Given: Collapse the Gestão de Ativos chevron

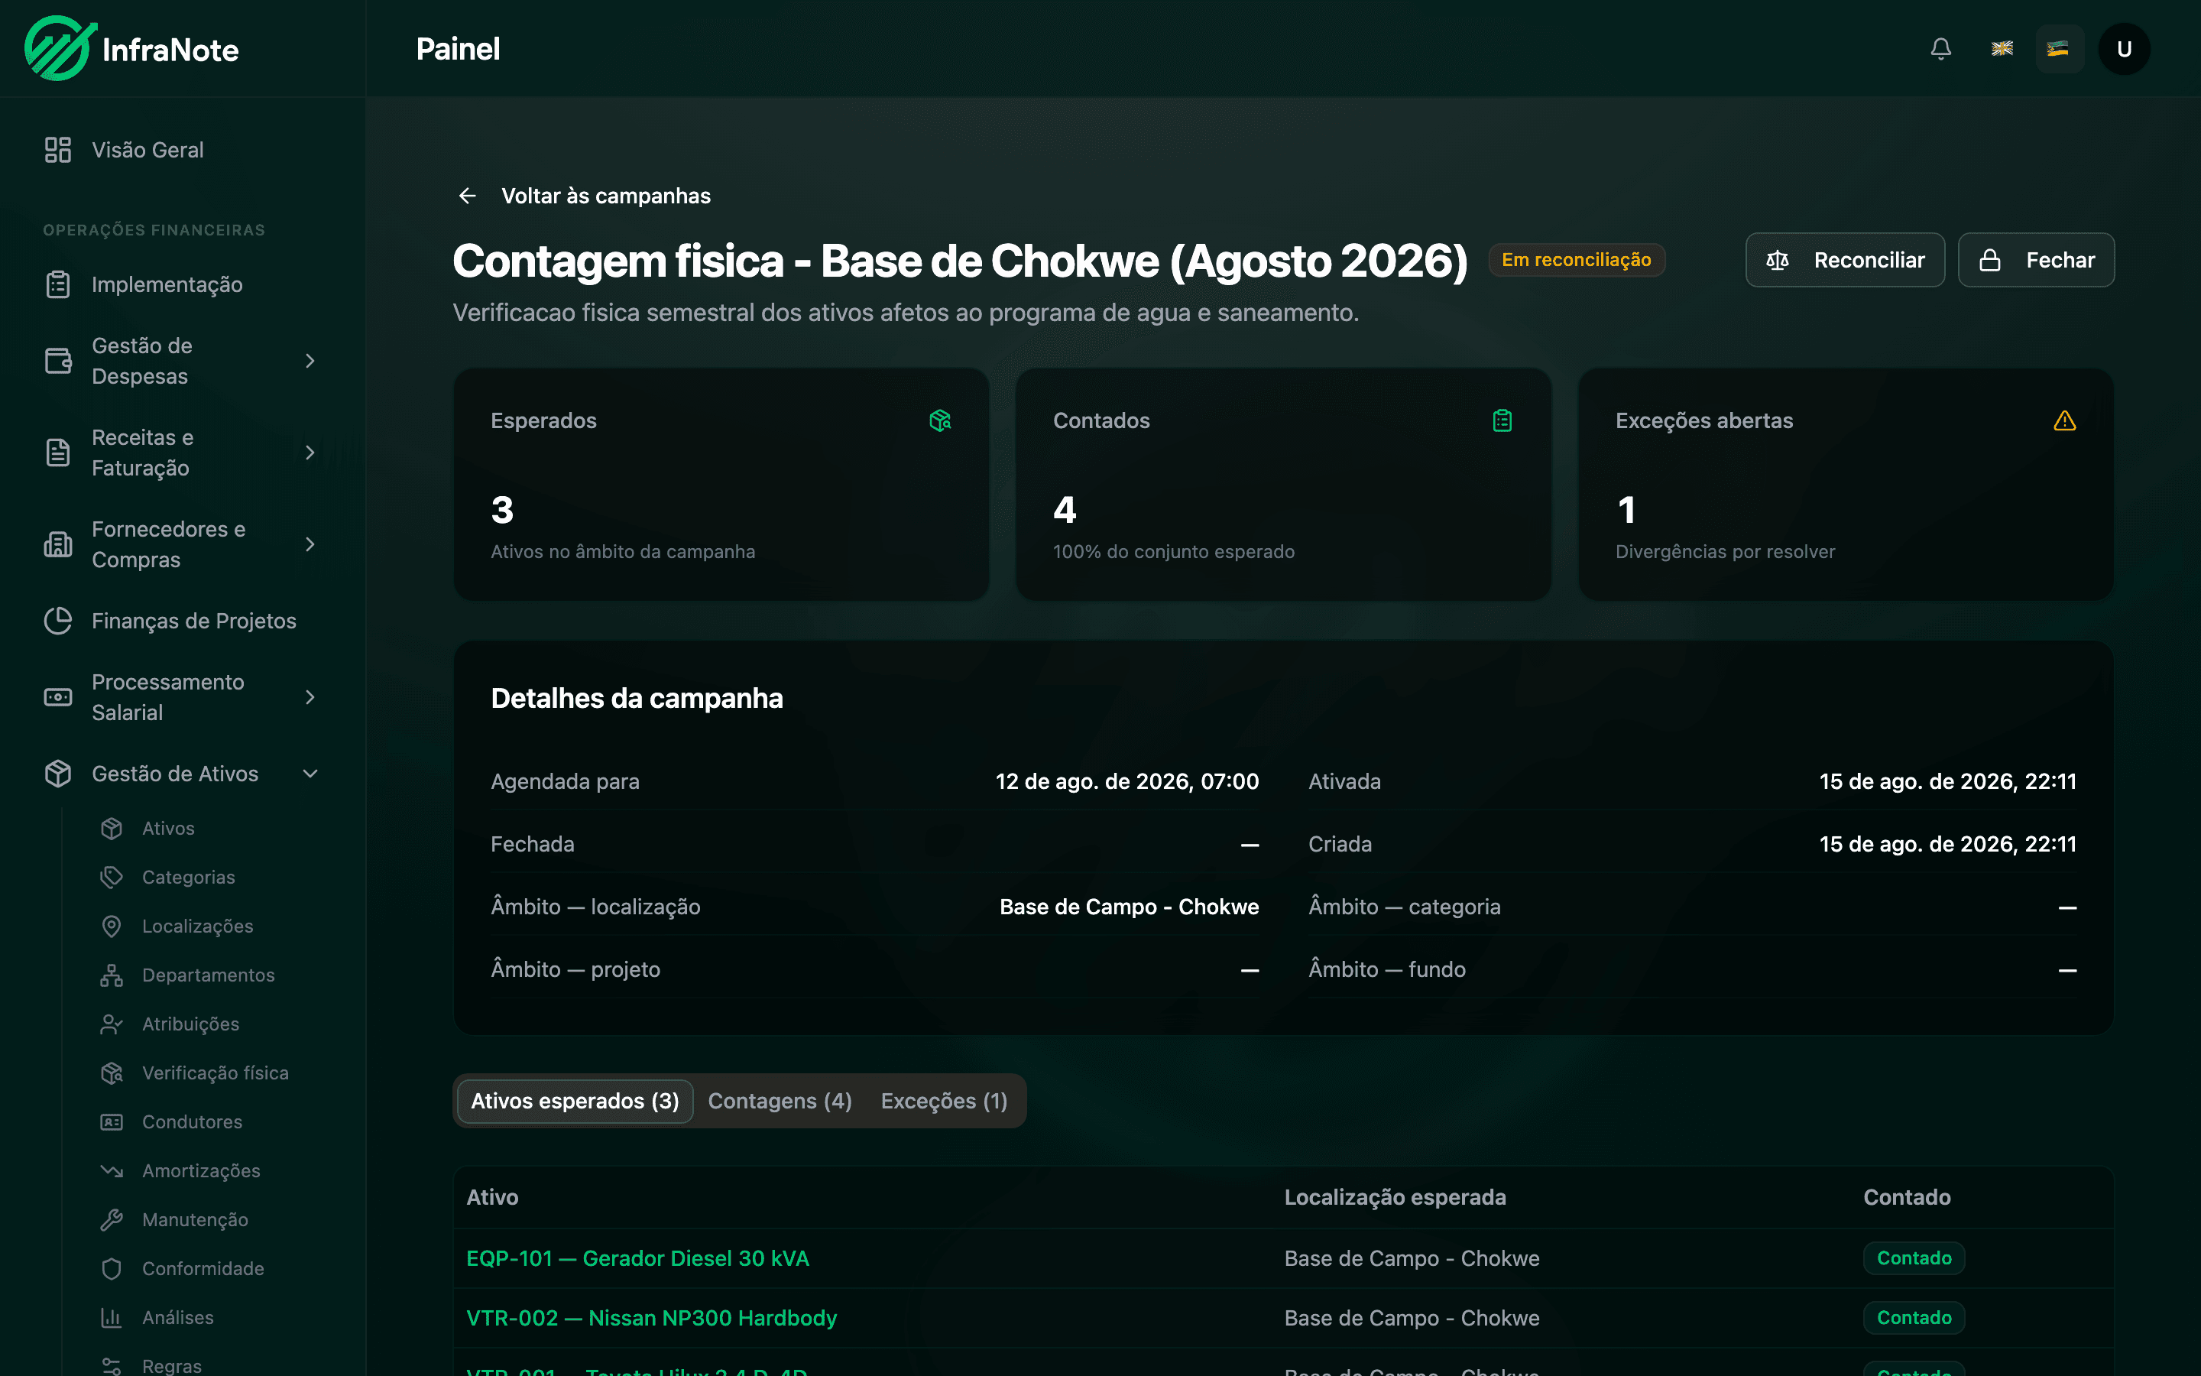Looking at the screenshot, I should pos(310,774).
